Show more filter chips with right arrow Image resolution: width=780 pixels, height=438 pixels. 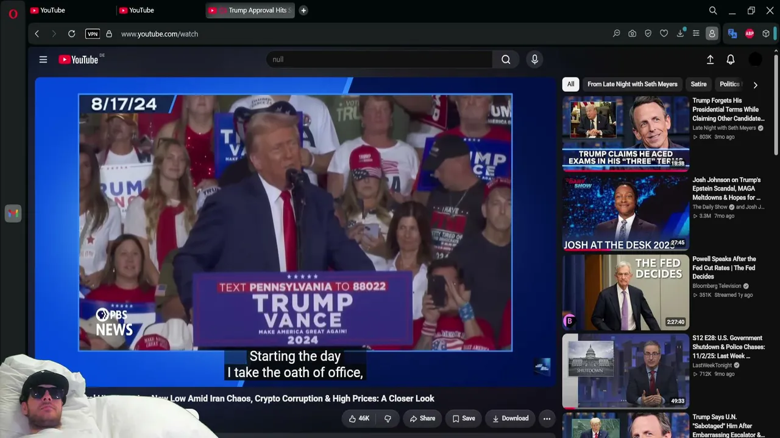(x=755, y=85)
